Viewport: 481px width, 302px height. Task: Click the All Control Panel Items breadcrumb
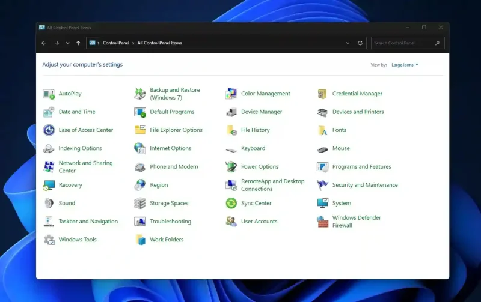tap(159, 43)
